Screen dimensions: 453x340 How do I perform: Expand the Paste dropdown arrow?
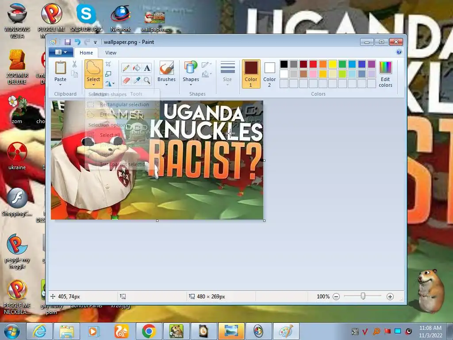(x=60, y=85)
